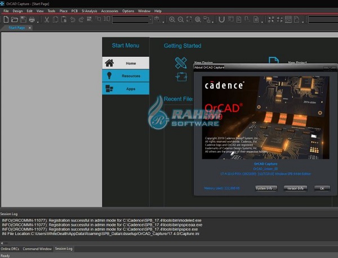Click the Save diskette icon

(23, 19)
